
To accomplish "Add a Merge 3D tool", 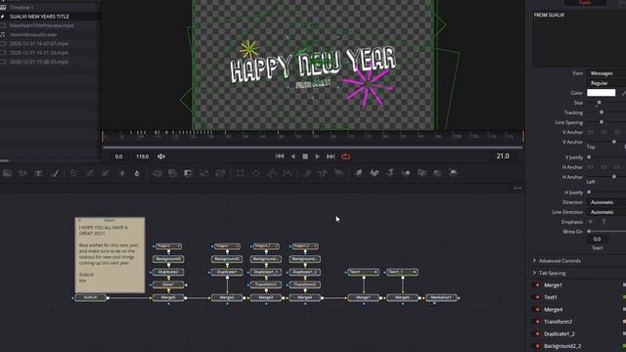I will click(406, 173).
